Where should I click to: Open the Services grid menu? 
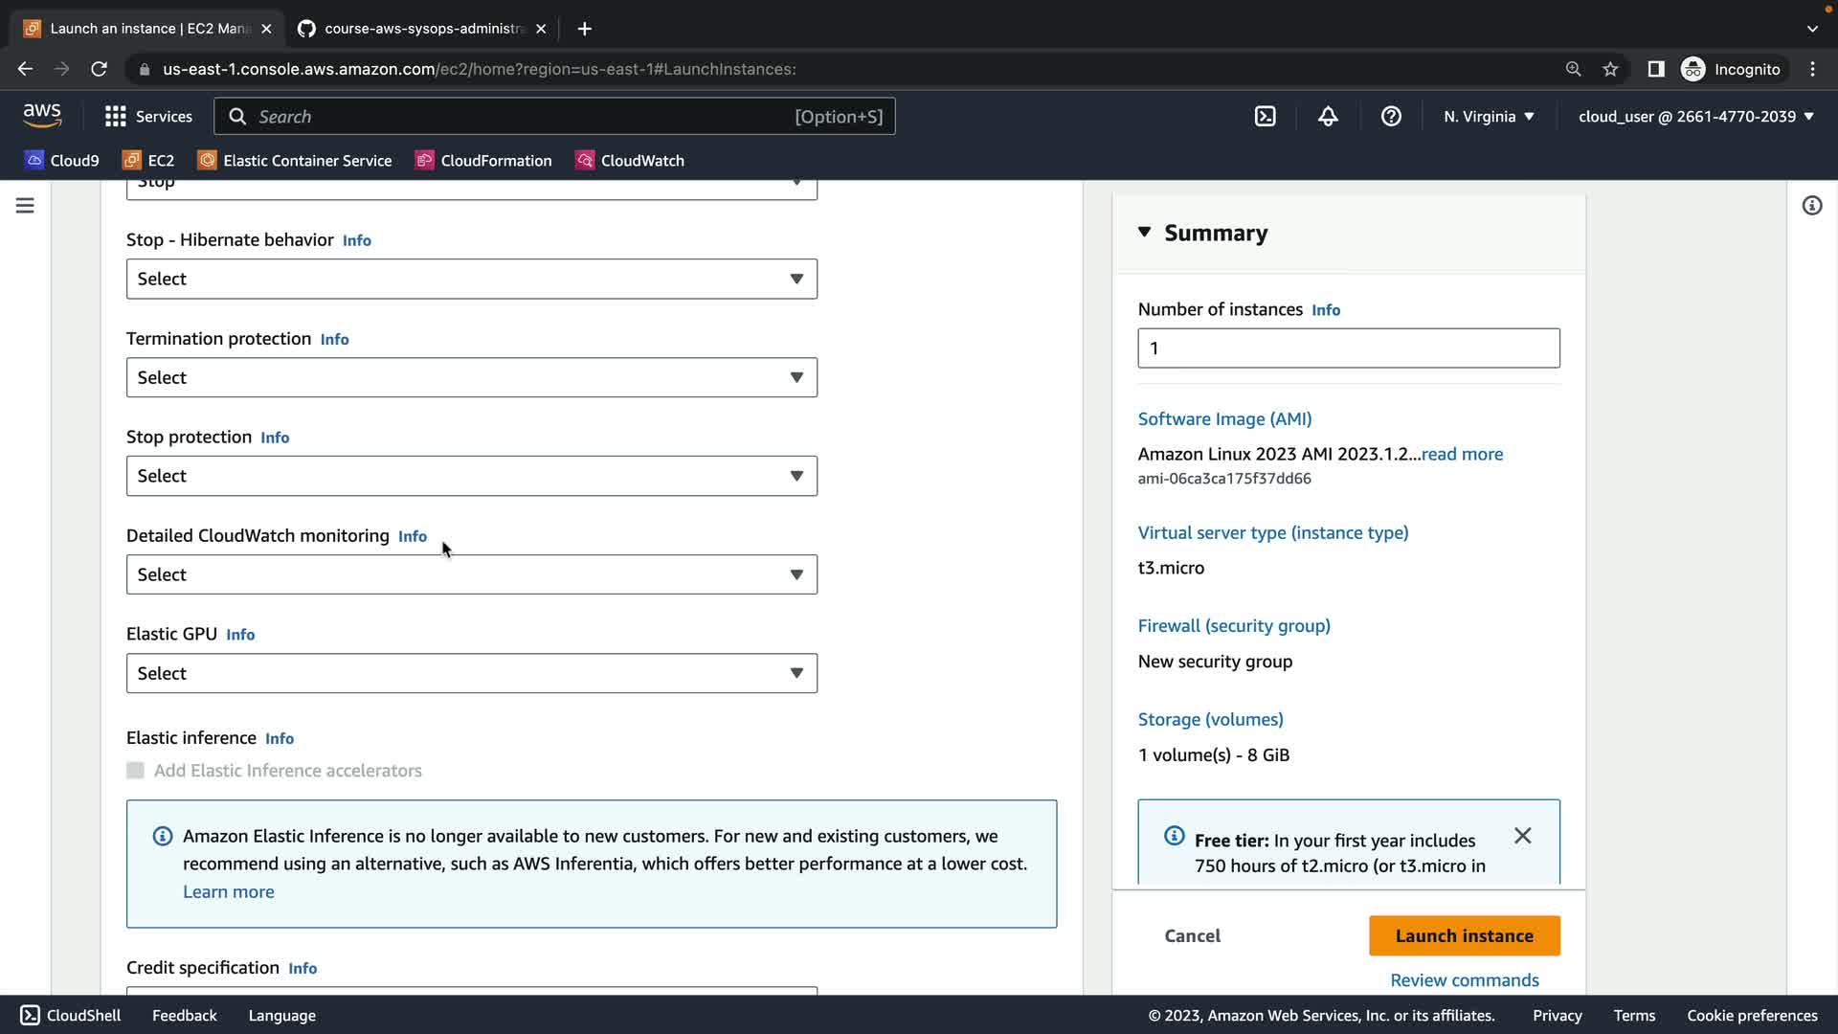point(148,116)
